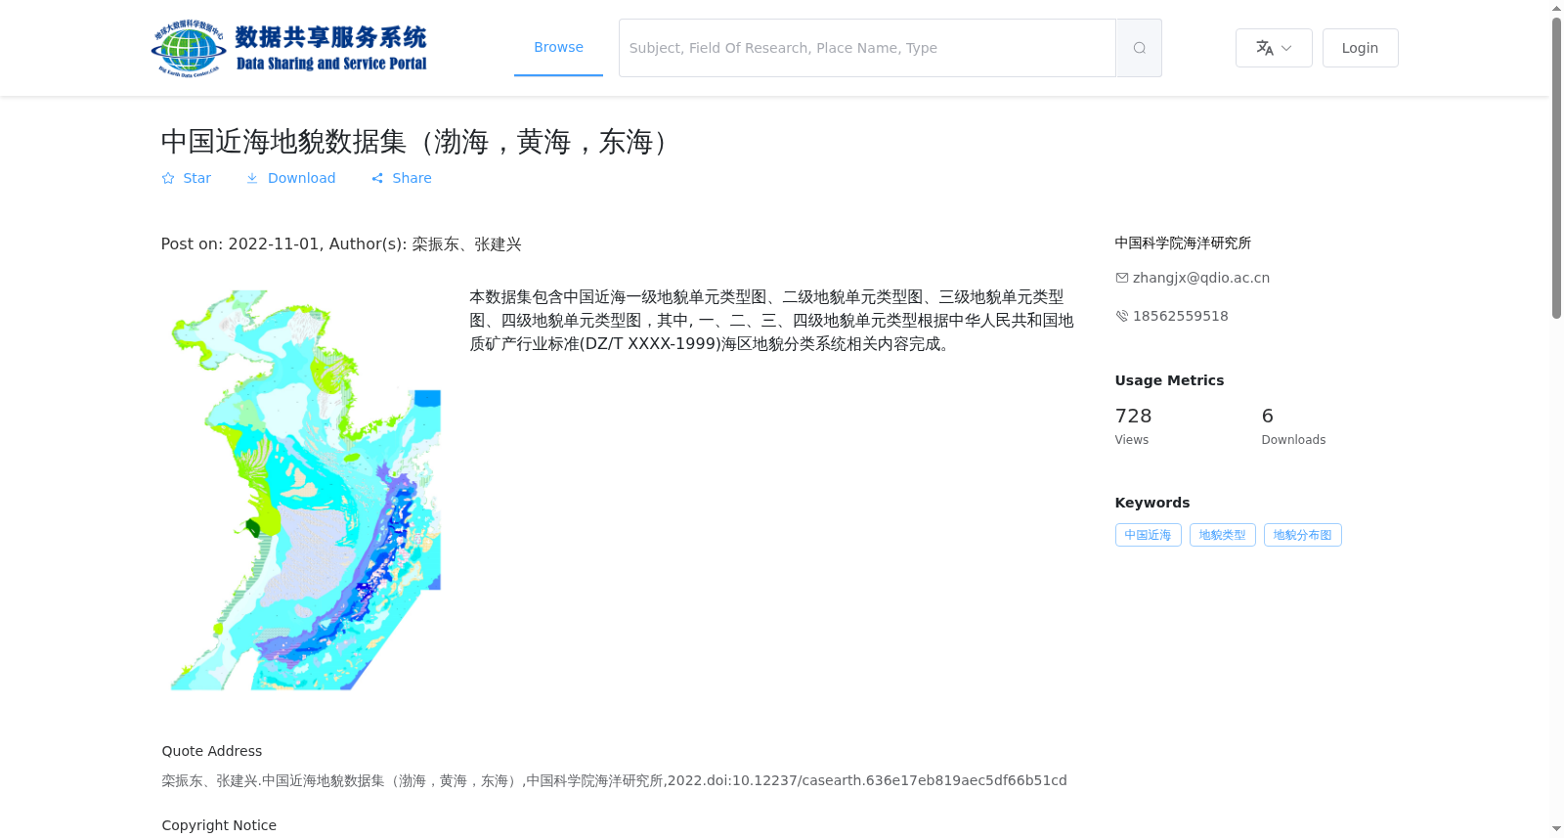Click the Share link
The width and height of the screenshot is (1564, 838).
click(x=401, y=178)
